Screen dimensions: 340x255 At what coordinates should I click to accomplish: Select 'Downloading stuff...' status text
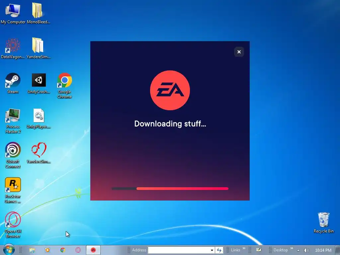170,124
